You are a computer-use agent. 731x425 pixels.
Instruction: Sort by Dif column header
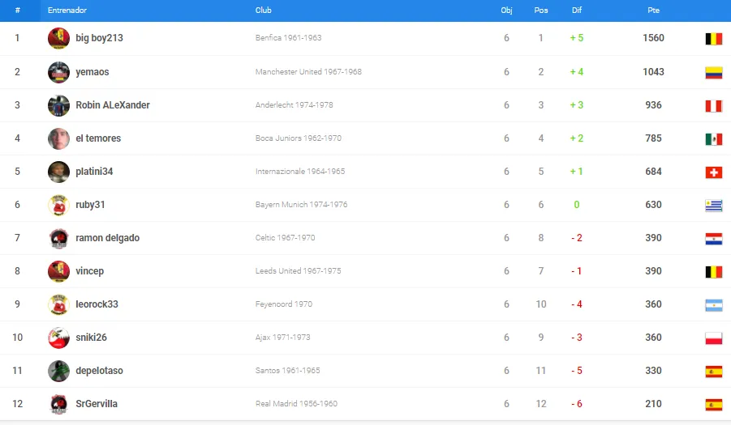coord(577,11)
